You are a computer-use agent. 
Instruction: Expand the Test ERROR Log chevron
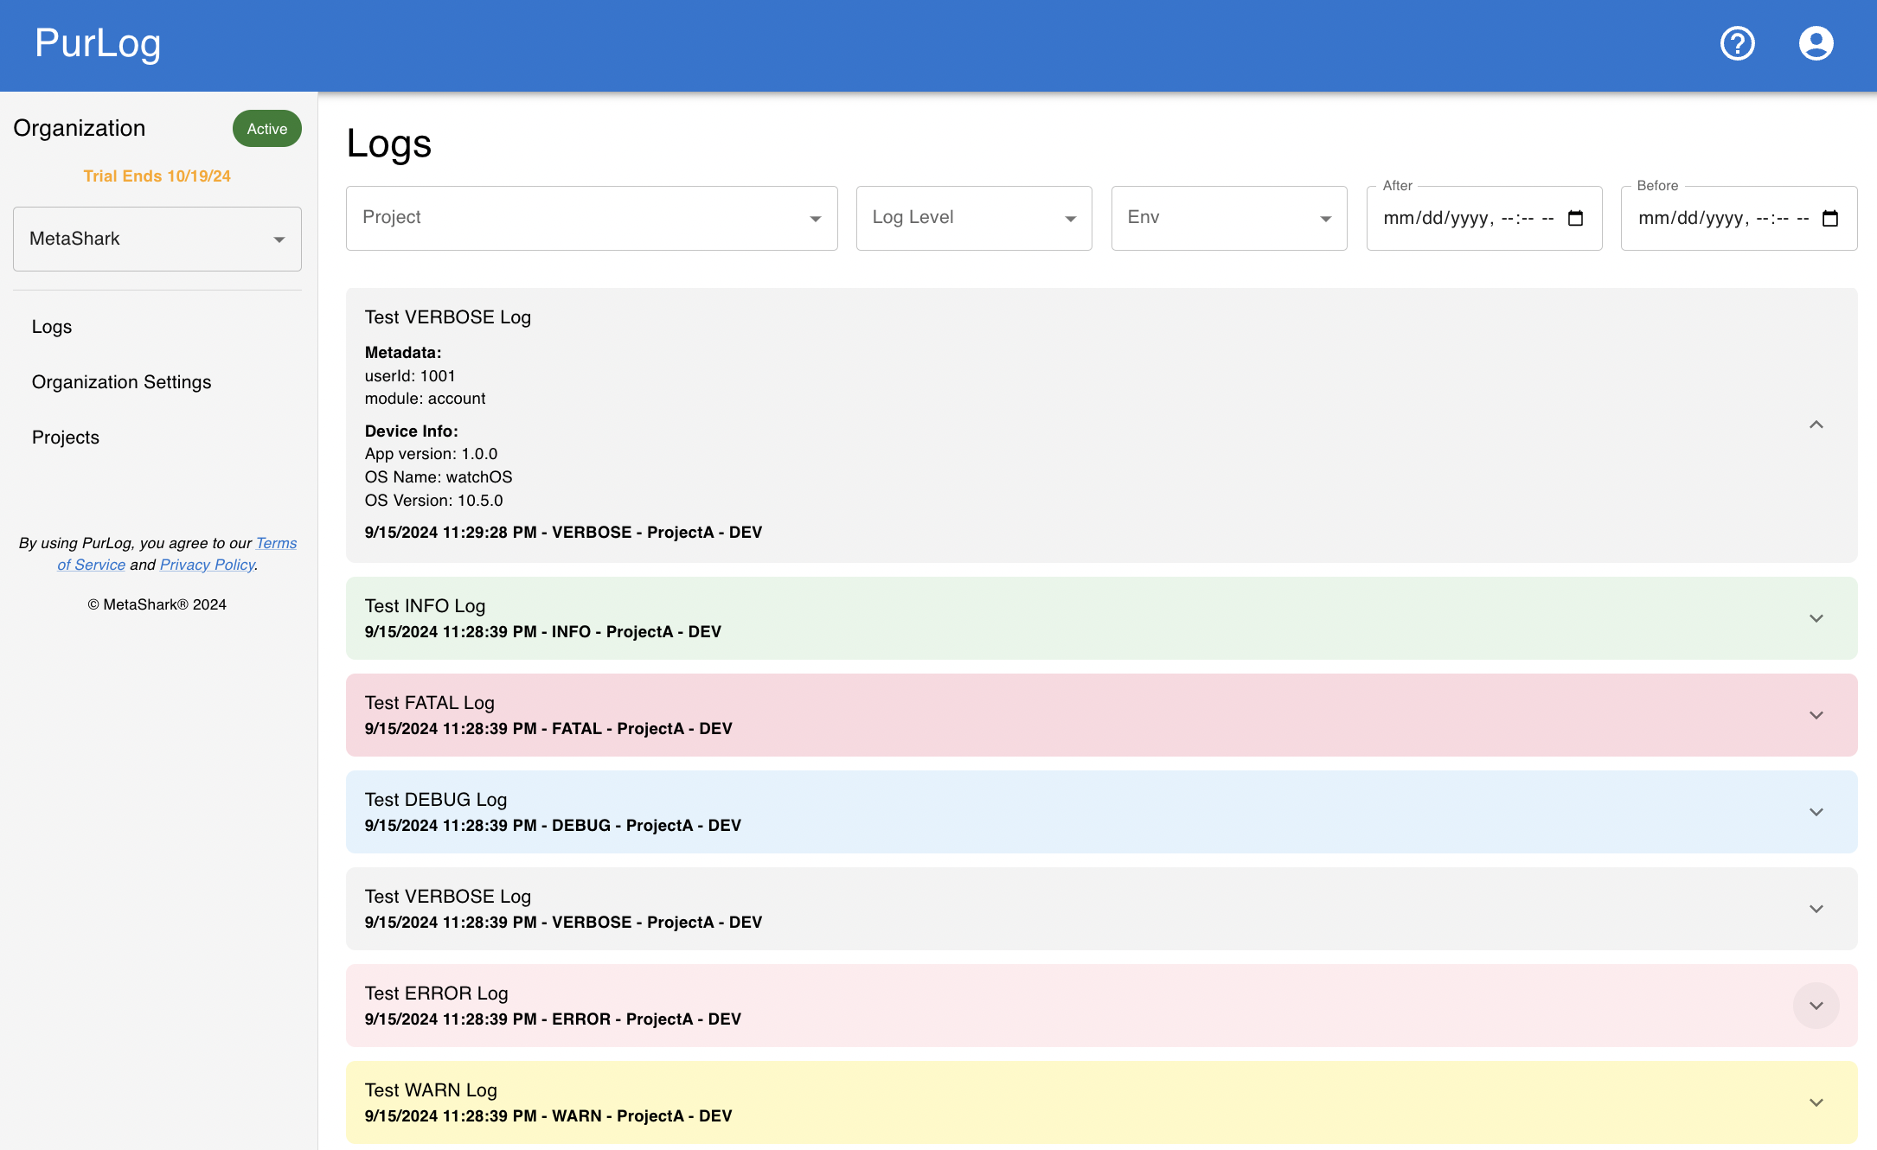click(1816, 1006)
